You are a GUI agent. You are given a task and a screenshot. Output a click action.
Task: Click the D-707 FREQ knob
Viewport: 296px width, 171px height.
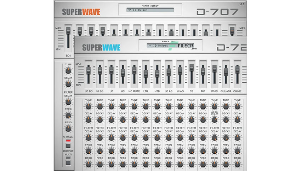pyautogui.click(x=68, y=116)
